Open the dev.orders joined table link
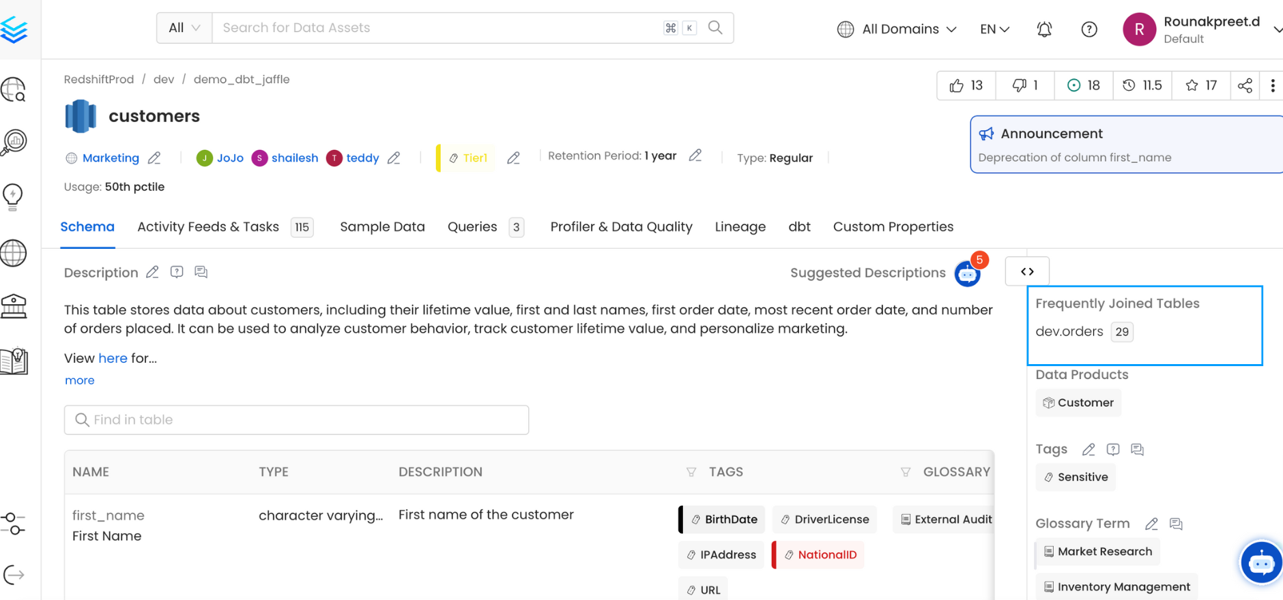The width and height of the screenshot is (1283, 600). (1069, 332)
